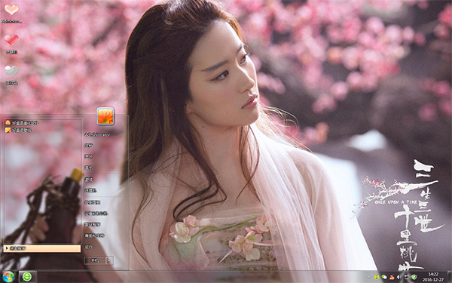Show hidden icons in the system tray

(x=369, y=277)
